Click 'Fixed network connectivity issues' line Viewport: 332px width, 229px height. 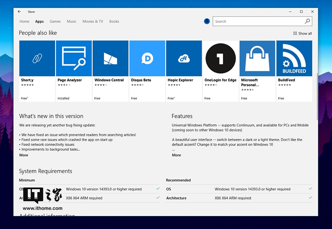[x=46, y=144]
